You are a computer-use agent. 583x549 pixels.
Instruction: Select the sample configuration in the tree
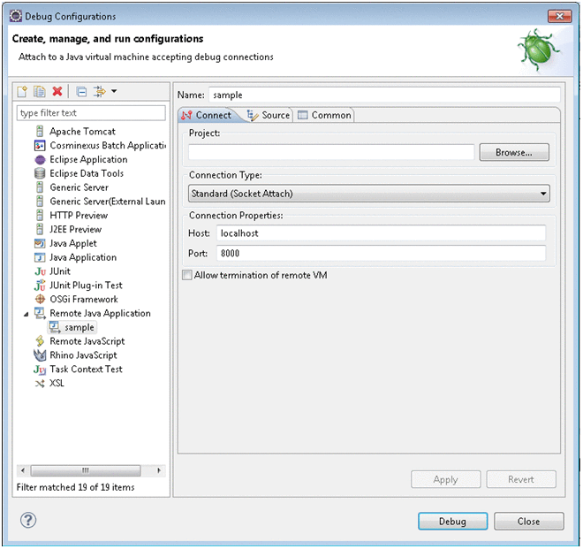pyautogui.click(x=72, y=327)
